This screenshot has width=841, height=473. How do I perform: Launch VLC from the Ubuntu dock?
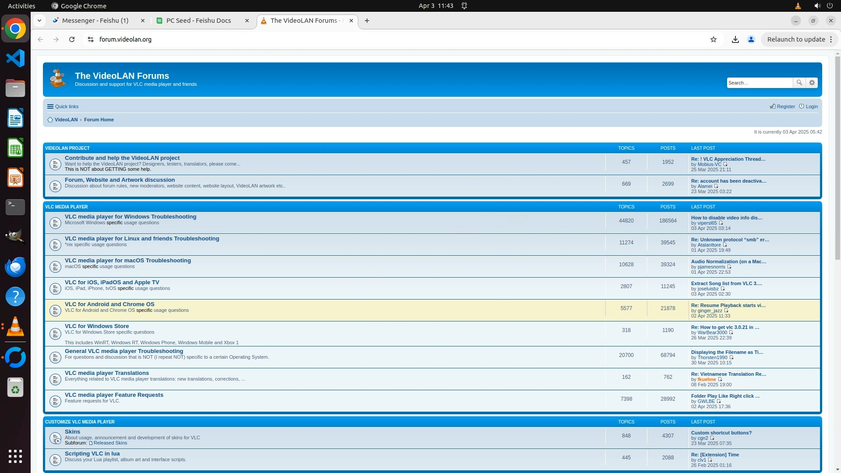tap(15, 327)
